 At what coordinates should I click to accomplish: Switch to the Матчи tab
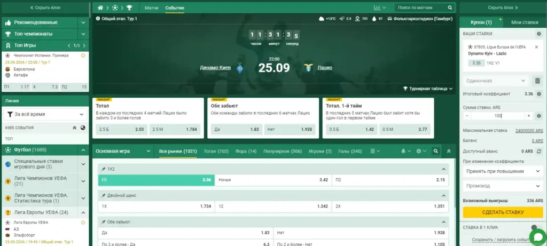(x=151, y=7)
